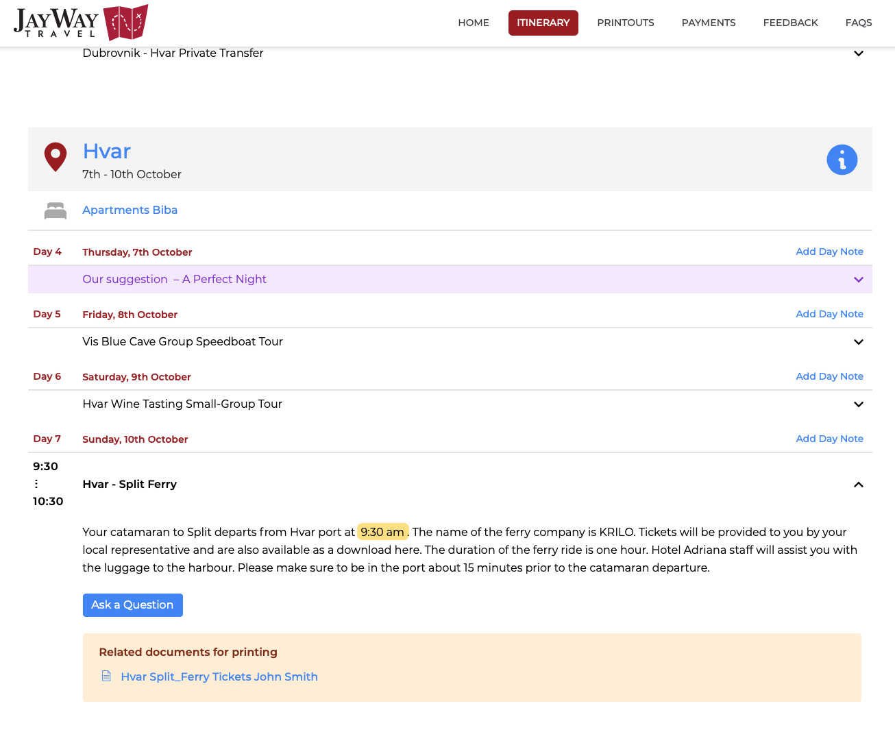This screenshot has height=756, width=895.
Task: Add Day Note for Thursday, 7th October
Action: pos(829,252)
